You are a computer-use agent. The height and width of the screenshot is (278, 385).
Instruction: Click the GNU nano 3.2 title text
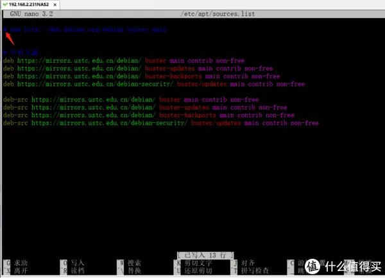31,13
